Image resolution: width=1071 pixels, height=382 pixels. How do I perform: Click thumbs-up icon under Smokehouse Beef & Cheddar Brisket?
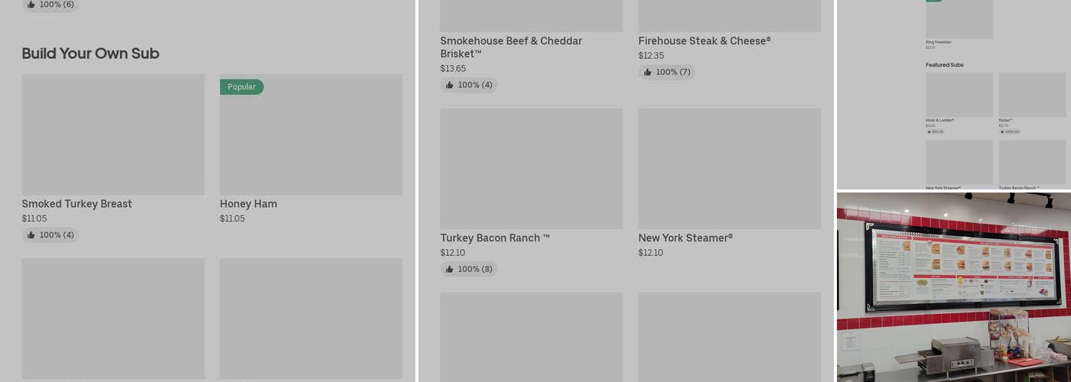449,85
